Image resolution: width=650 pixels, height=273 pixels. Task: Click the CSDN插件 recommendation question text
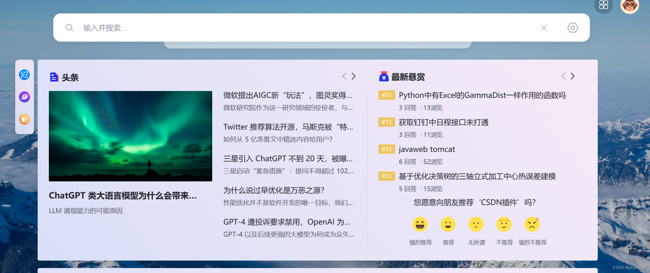(x=475, y=202)
